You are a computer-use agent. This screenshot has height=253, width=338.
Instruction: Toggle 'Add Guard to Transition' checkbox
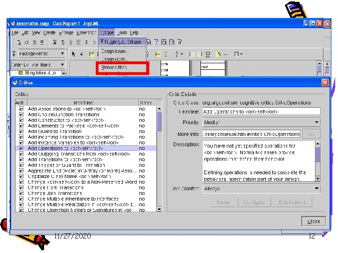21,131
